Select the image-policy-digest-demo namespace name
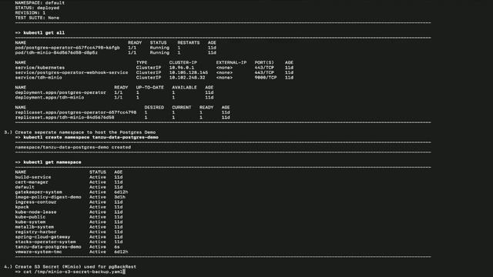 pos(48,197)
